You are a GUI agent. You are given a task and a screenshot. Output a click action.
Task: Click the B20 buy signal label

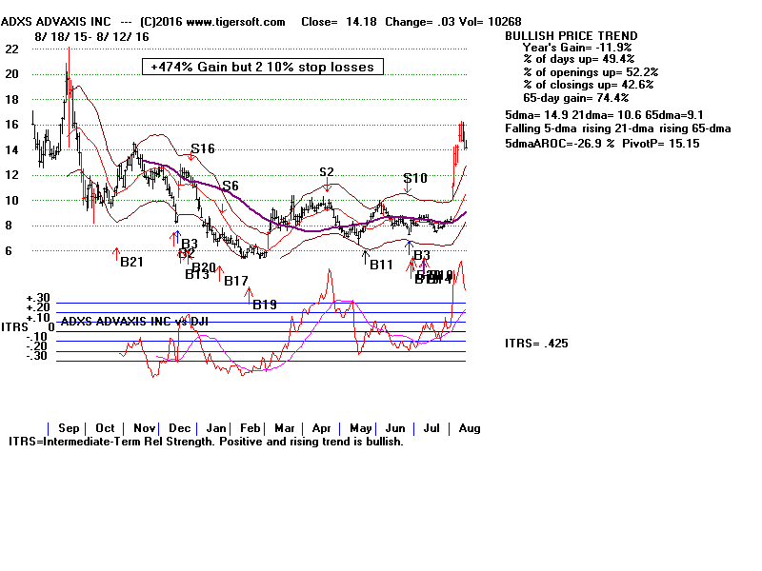pos(205,267)
